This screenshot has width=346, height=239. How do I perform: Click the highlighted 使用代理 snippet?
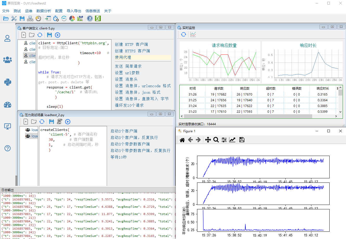tap(143, 58)
